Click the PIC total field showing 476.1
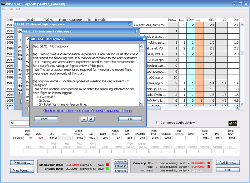The width and height of the screenshot is (250, 183). click(217, 138)
